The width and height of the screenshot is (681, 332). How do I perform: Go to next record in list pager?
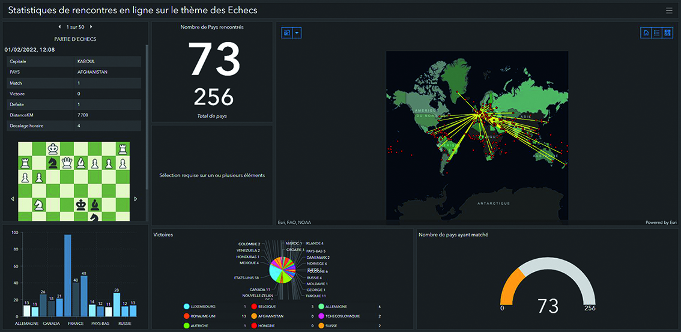point(91,27)
